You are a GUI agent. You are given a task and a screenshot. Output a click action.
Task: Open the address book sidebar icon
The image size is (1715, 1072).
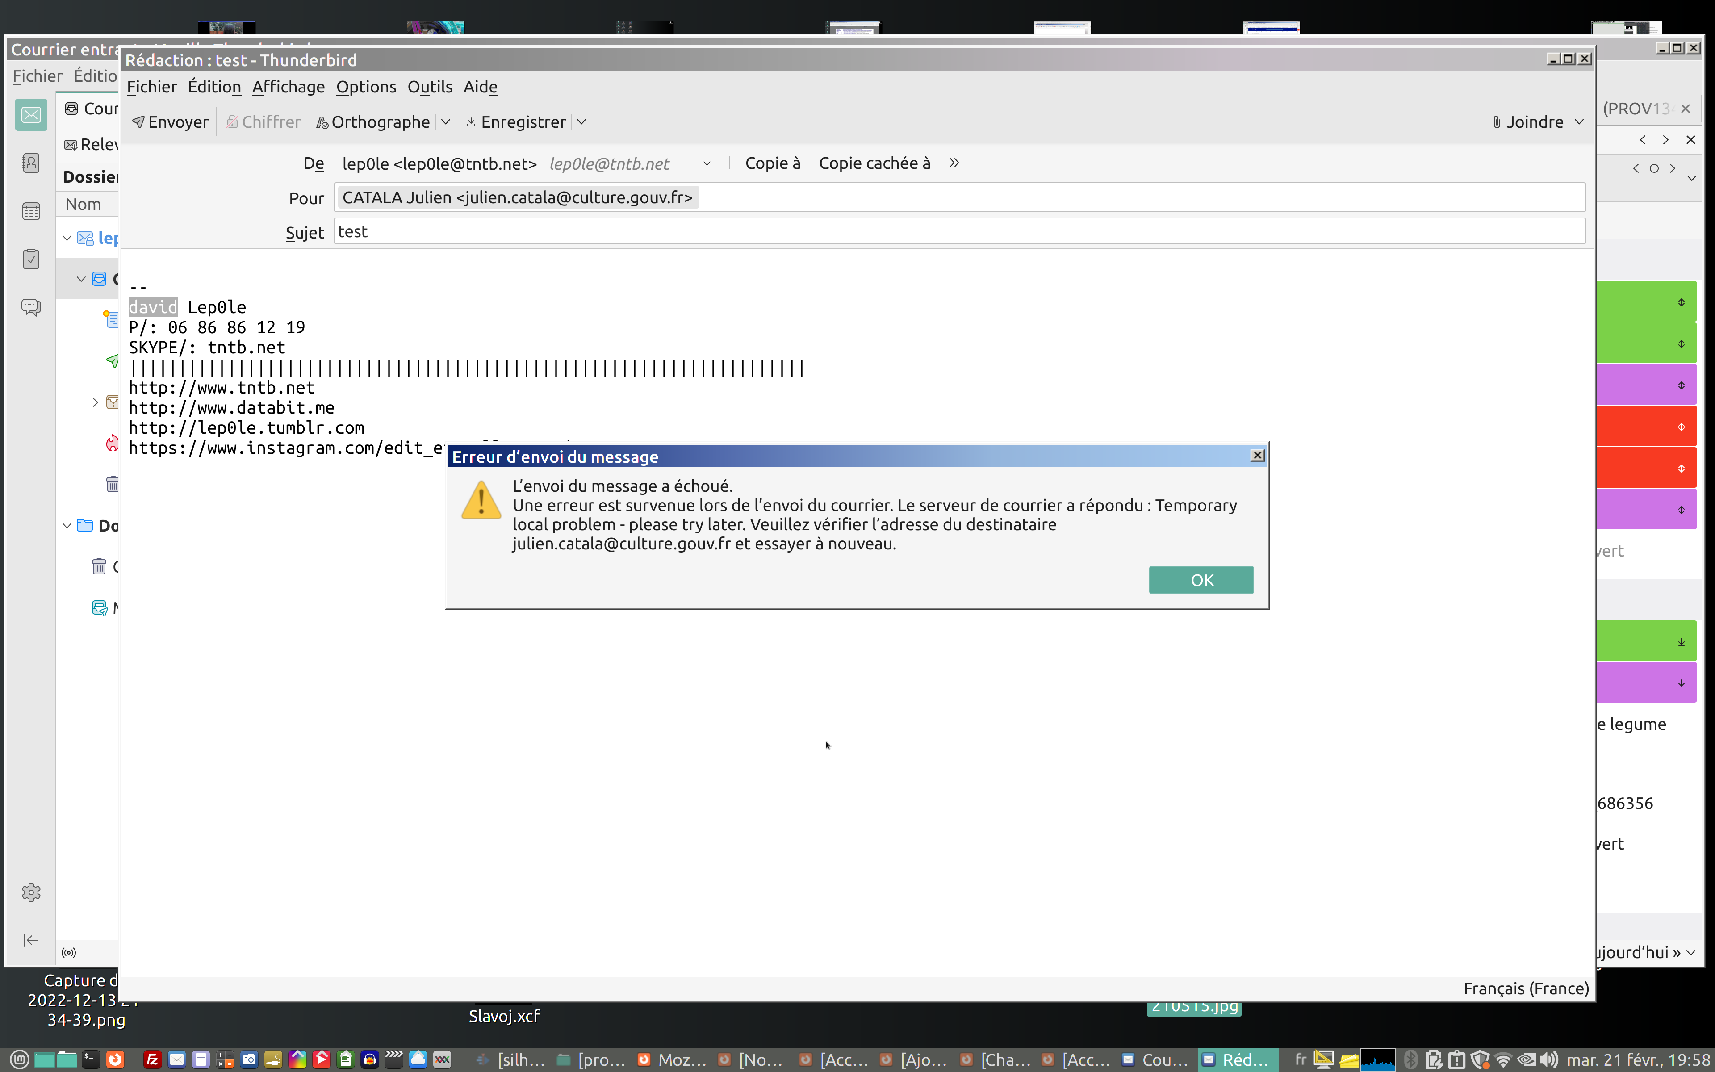31,163
